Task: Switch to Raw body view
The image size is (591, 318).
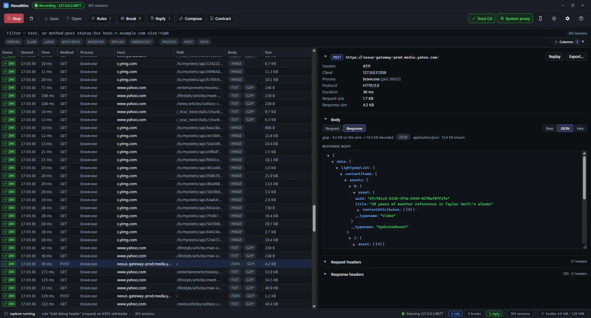Action: (549, 128)
